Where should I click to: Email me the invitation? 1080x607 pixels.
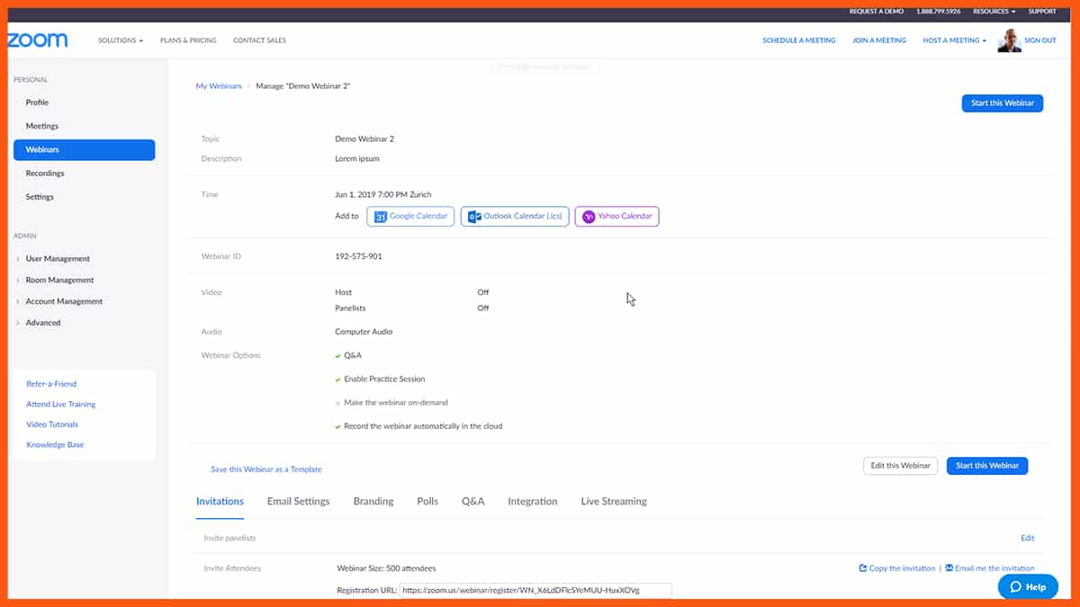pyautogui.click(x=990, y=567)
